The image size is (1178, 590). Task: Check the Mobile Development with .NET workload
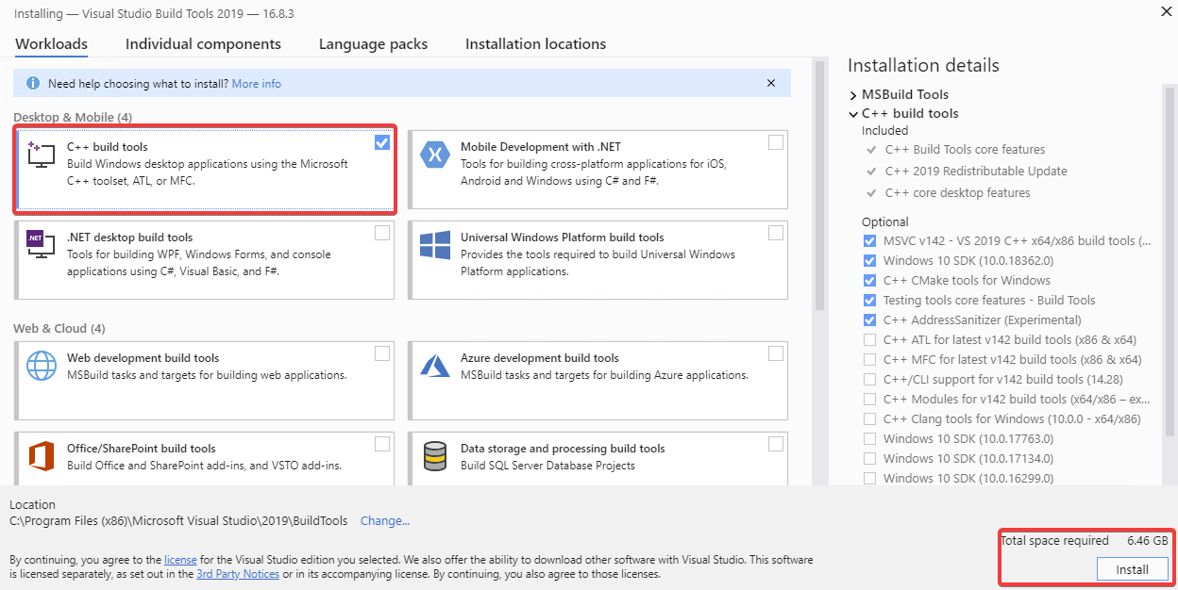tap(775, 142)
